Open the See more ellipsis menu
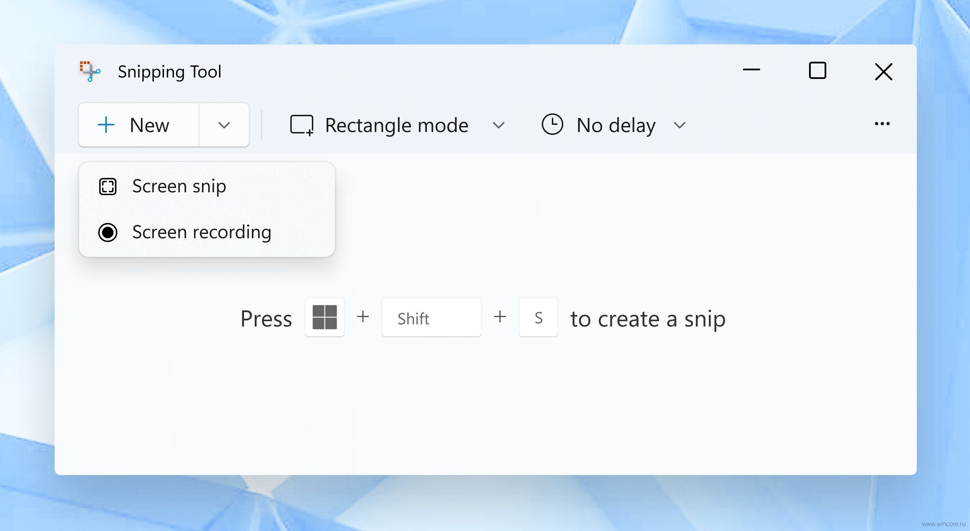Viewport: 970px width, 531px height. (x=882, y=124)
